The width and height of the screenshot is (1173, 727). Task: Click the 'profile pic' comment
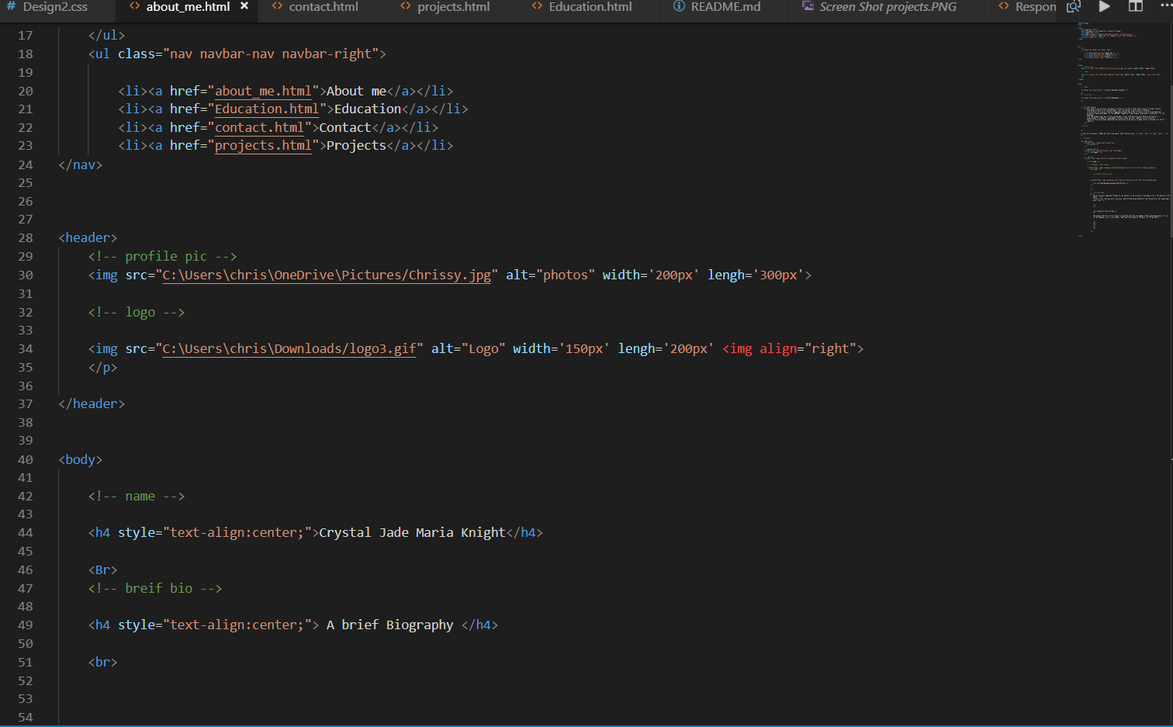click(x=163, y=256)
